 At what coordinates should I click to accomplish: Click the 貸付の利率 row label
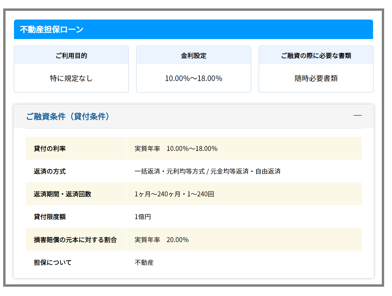coord(50,149)
